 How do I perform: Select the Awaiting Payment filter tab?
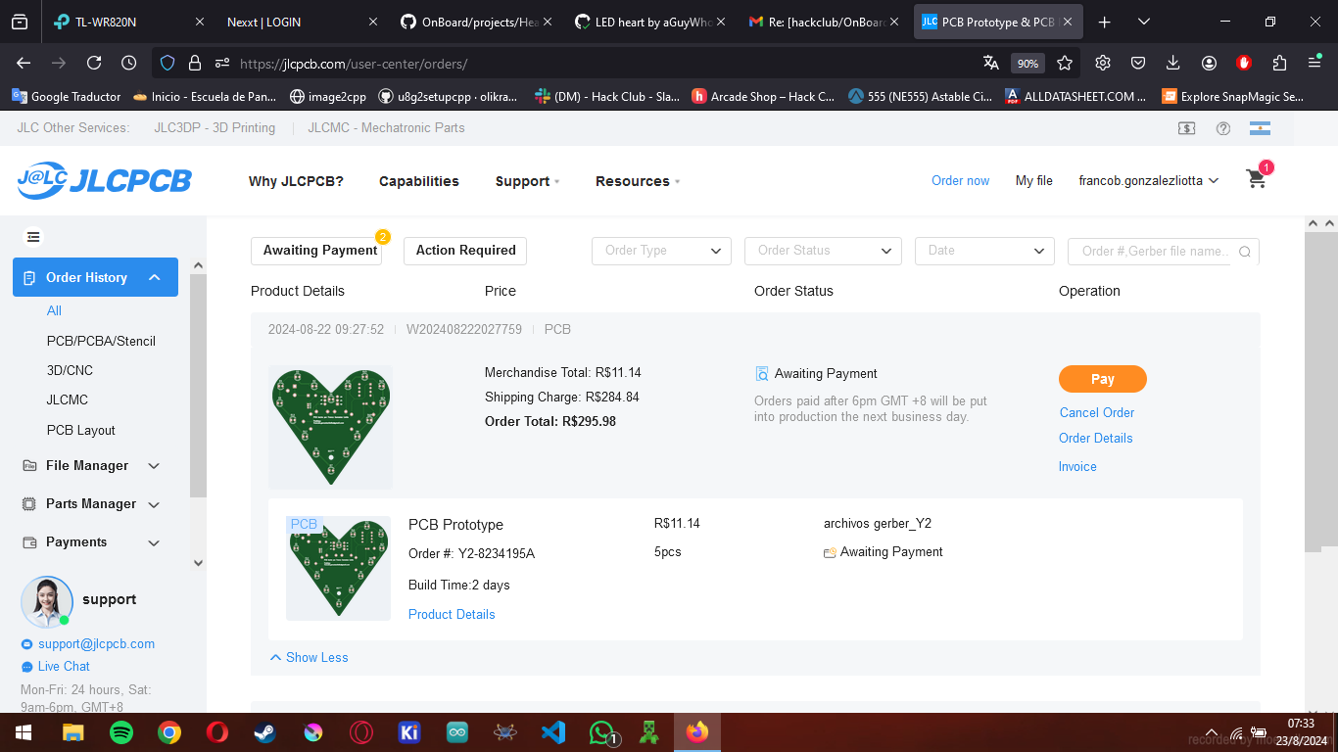pyautogui.click(x=316, y=251)
